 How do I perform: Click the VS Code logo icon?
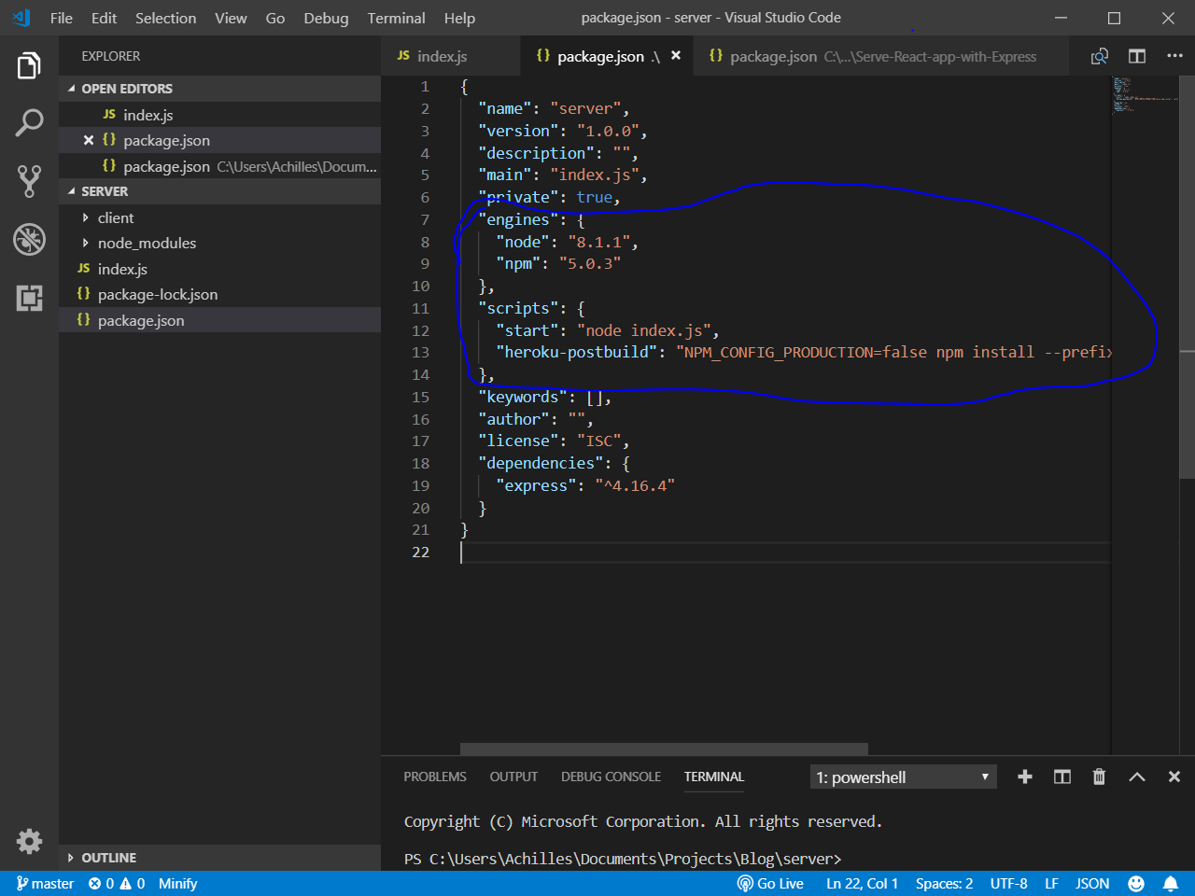tap(21, 18)
